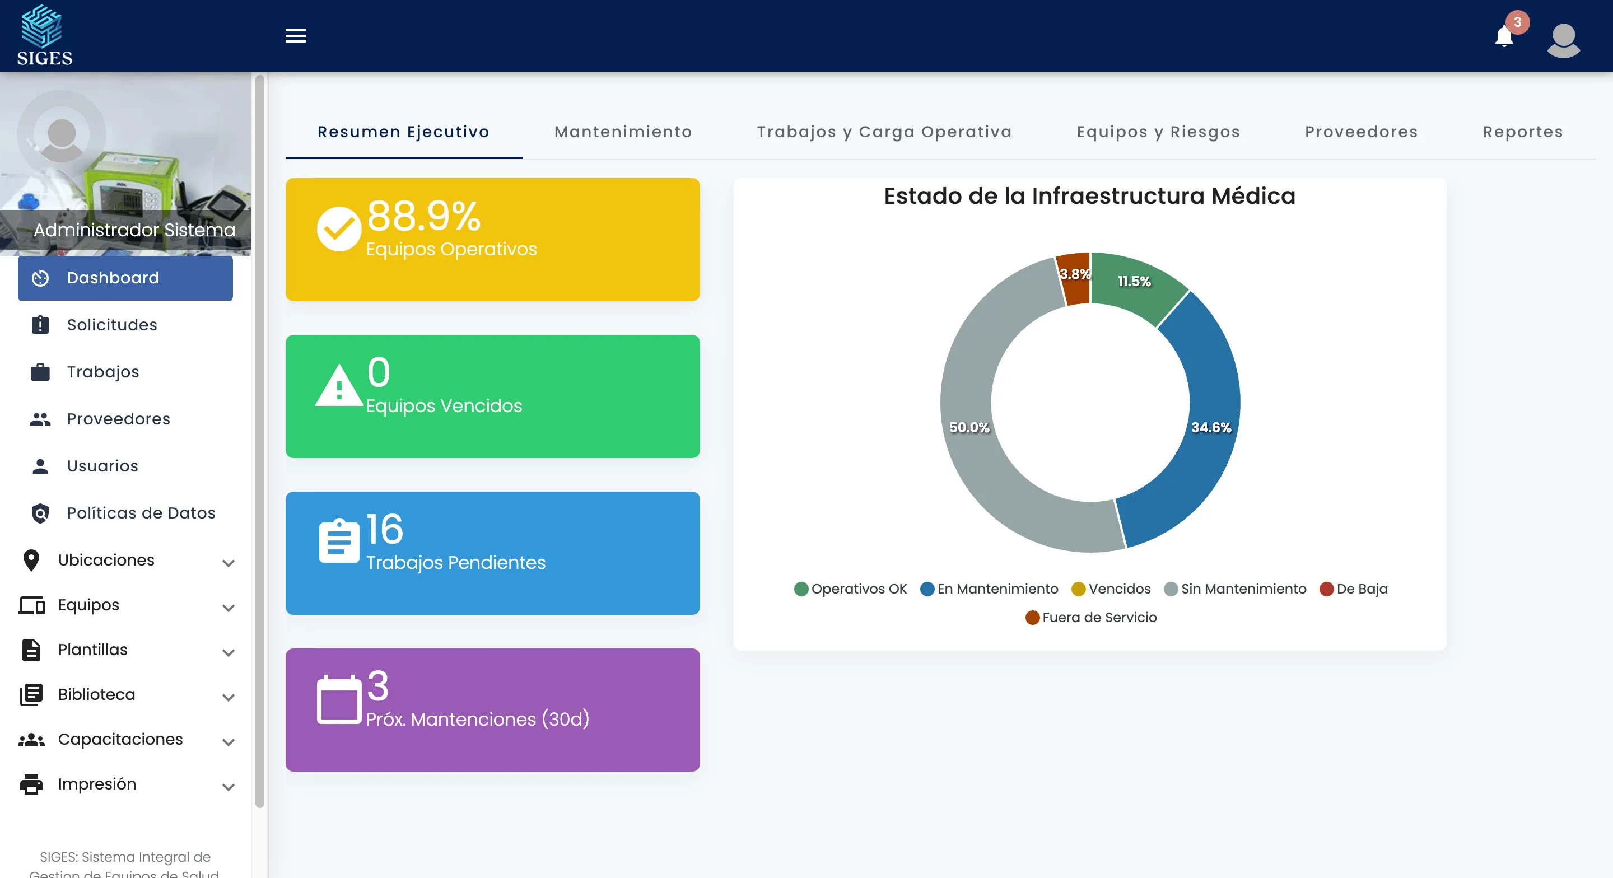Click the Proveedores people icon
1613x878 pixels.
pyautogui.click(x=40, y=419)
